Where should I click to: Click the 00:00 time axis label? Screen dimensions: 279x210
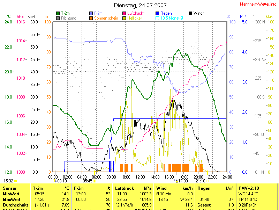(x=53, y=177)
